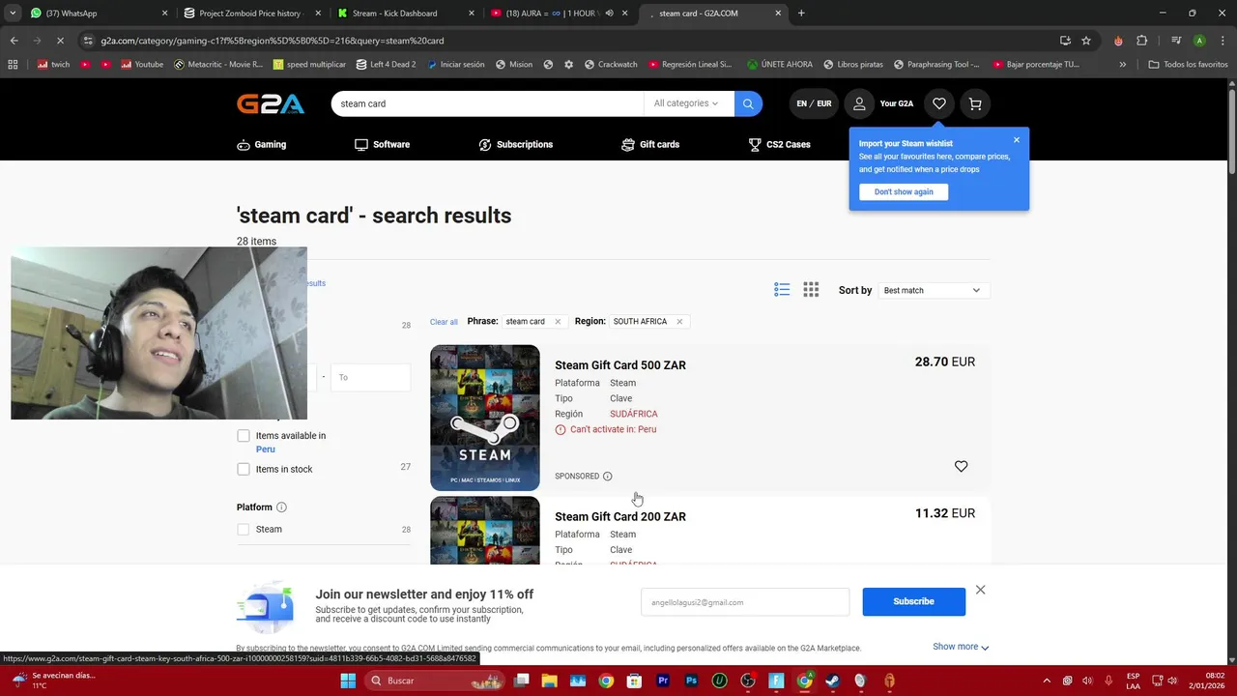This screenshot has height=696, width=1237.
Task: Click the G2A logo
Action: point(271,103)
